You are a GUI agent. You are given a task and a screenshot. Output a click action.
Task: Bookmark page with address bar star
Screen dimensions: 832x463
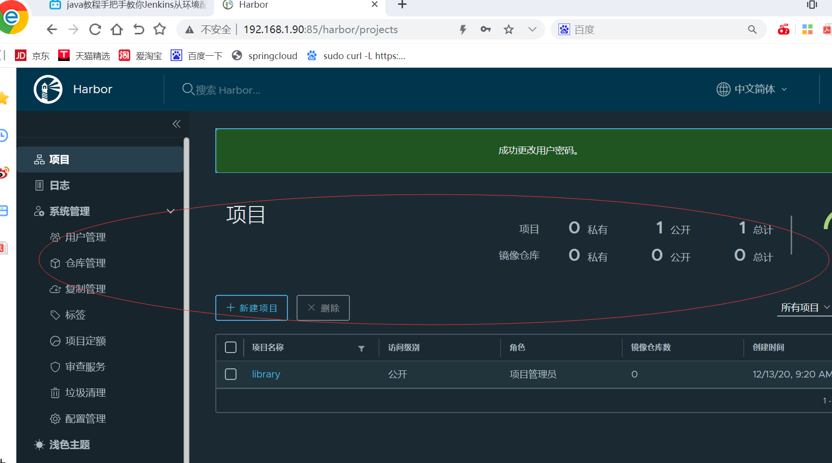point(509,30)
